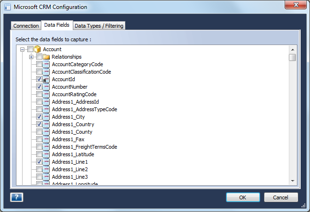Confirm with the OK button

pos(243,197)
